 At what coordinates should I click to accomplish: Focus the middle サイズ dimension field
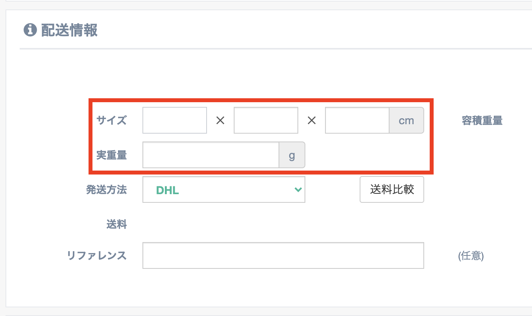pyautogui.click(x=266, y=120)
